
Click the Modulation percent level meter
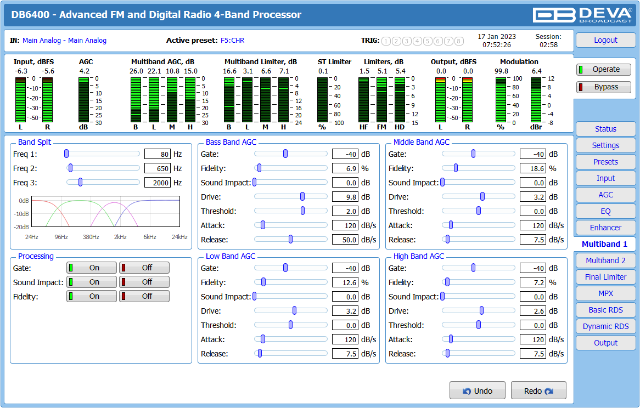501,100
